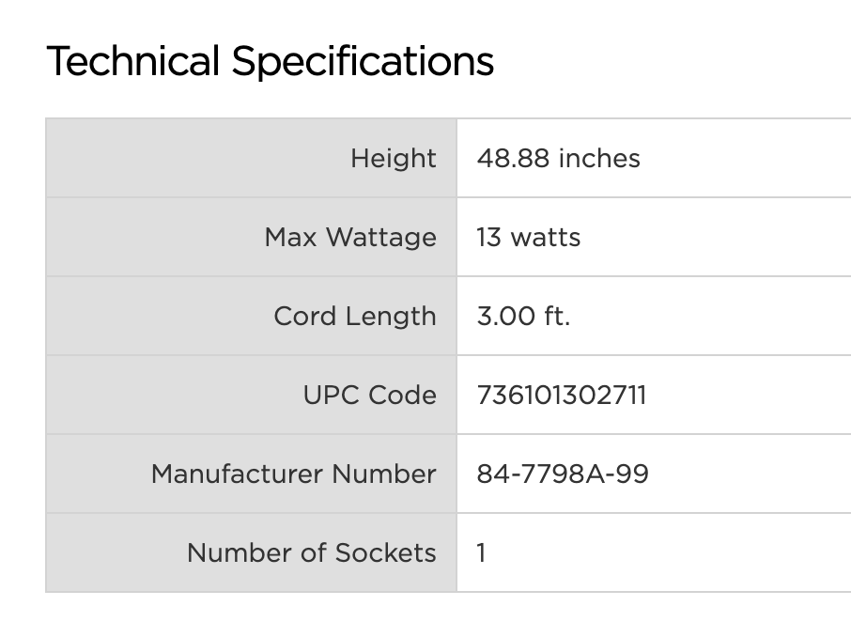The height and width of the screenshot is (637, 851).
Task: Click the word "Technical" in the heading
Action: [132, 62]
